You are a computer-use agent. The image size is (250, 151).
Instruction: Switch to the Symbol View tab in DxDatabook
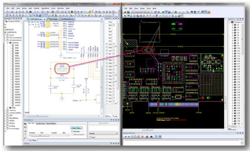coord(40,123)
